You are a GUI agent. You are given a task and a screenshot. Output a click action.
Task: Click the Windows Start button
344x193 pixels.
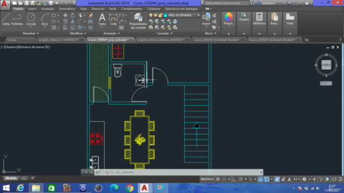(x=6, y=188)
